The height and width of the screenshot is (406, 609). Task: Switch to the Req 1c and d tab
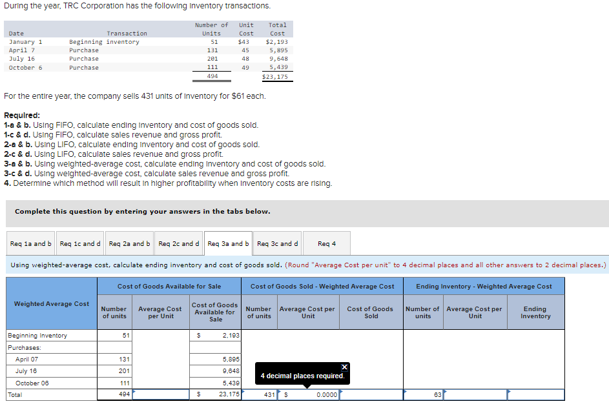tap(79, 243)
